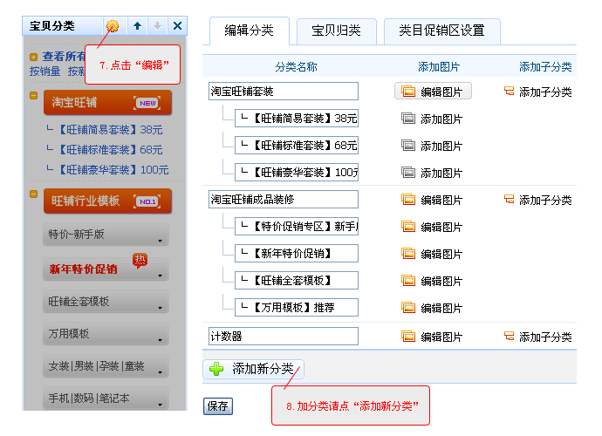The width and height of the screenshot is (602, 436).
Task: Click the edit gear icon in 宝贝分类 header
Action: (113, 26)
